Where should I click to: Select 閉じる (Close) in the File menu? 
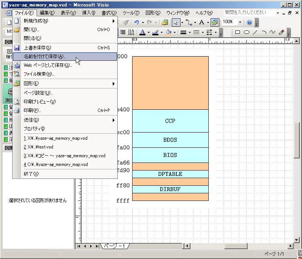point(65,38)
